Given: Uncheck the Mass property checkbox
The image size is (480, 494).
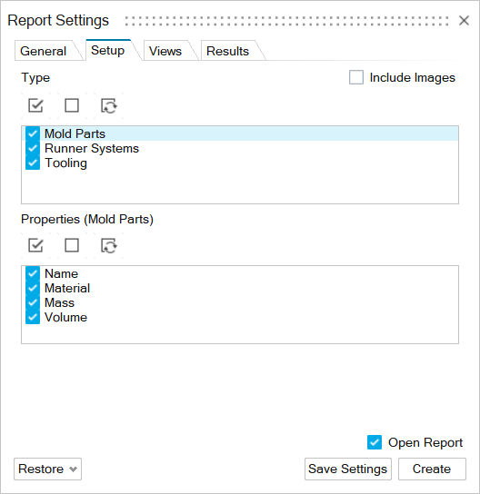Looking at the screenshot, I should click(33, 302).
